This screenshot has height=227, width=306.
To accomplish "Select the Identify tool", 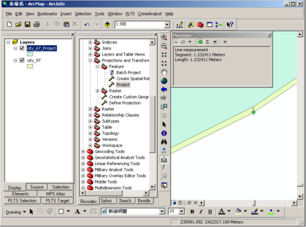I will tap(164, 133).
